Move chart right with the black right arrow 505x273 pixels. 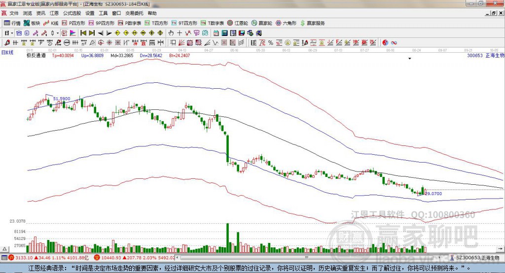click(109, 33)
